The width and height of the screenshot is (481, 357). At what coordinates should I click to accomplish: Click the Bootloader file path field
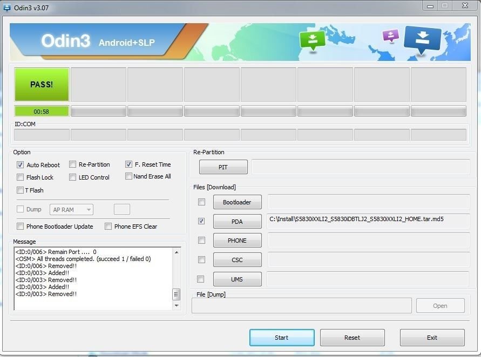pyautogui.click(x=369, y=202)
